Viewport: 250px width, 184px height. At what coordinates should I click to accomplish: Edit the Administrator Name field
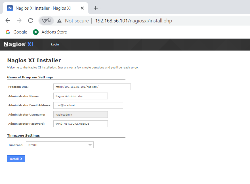click(81, 96)
